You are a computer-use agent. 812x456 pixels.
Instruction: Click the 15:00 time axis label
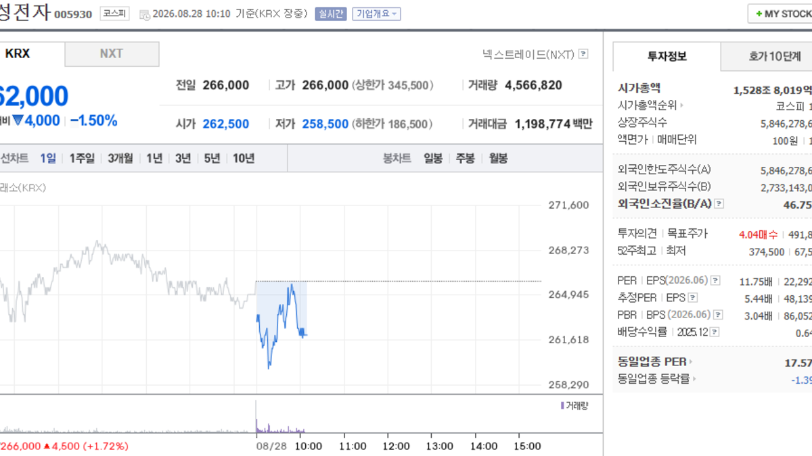point(528,446)
